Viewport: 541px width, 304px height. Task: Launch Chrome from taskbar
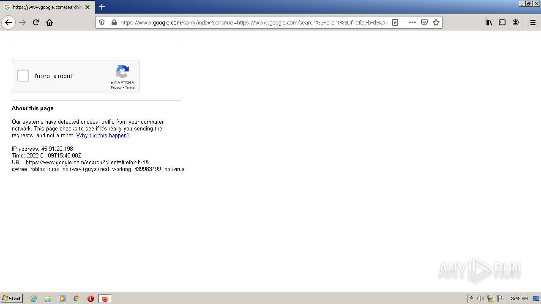tap(77, 299)
